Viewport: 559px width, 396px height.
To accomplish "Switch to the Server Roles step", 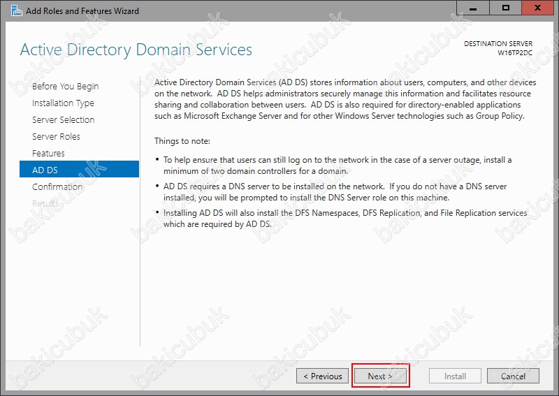I will [x=56, y=136].
